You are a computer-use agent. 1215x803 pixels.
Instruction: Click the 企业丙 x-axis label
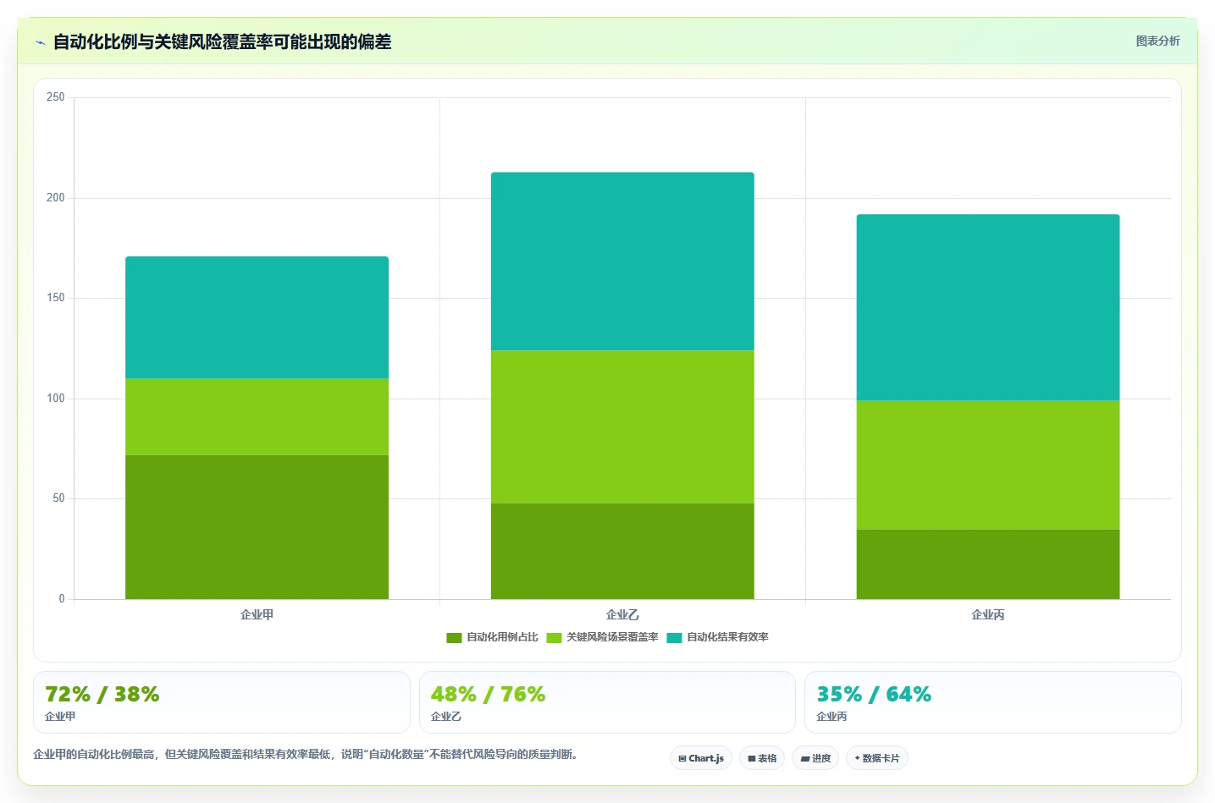(x=988, y=614)
